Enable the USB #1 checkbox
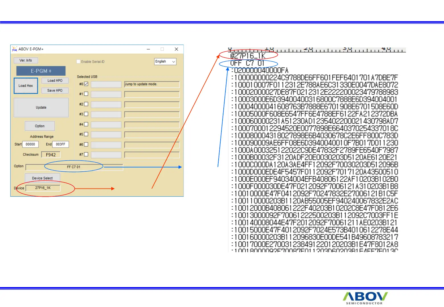444x307 pixels. [86, 94]
